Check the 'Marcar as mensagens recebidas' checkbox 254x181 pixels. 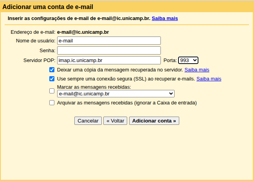tap(52, 91)
